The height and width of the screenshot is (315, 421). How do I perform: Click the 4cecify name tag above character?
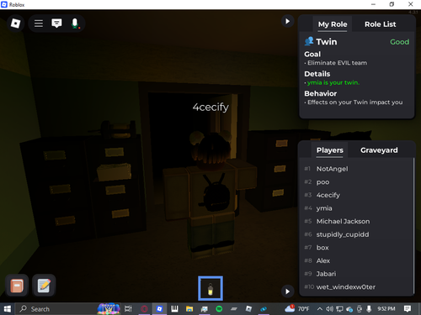[210, 108]
